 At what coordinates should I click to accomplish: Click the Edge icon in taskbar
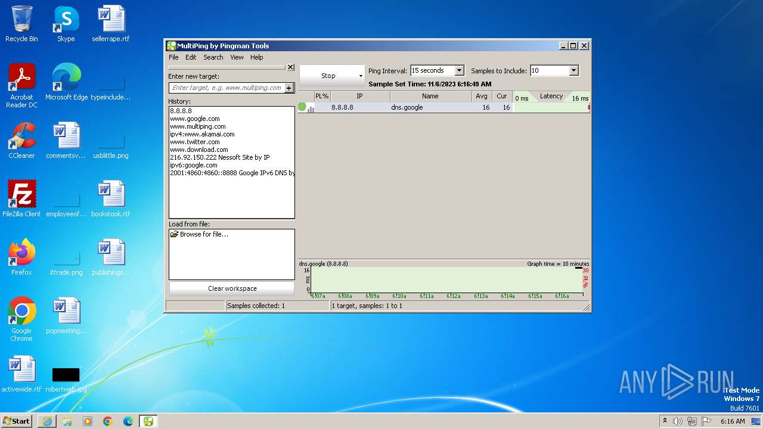click(128, 421)
